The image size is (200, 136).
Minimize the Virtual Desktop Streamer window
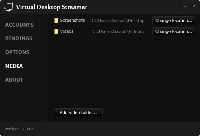(185, 6)
